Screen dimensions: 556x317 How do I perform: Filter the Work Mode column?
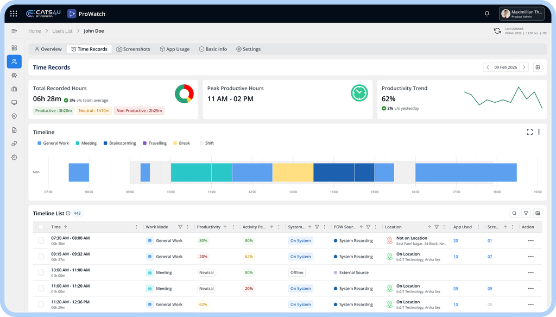point(180,227)
